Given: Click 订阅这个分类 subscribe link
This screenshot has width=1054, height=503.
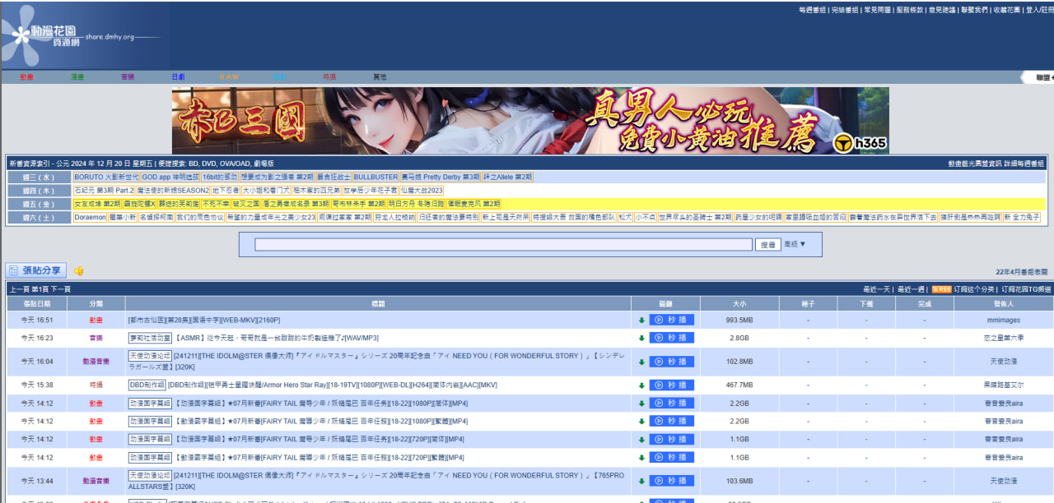Looking at the screenshot, I should coord(974,289).
